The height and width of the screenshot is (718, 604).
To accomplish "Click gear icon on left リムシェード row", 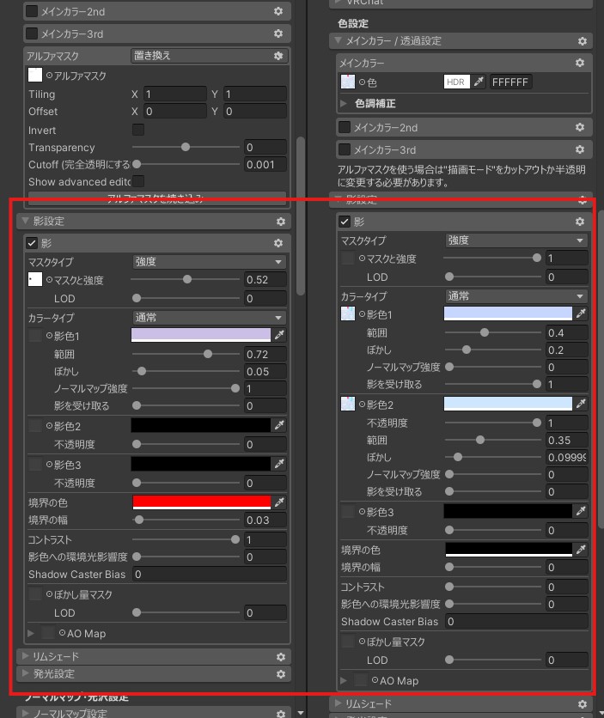I will click(x=279, y=657).
